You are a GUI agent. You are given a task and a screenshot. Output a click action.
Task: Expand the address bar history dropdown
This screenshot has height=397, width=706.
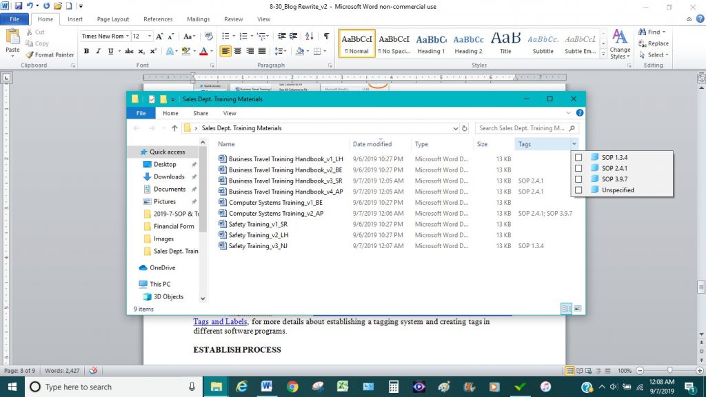tap(455, 128)
